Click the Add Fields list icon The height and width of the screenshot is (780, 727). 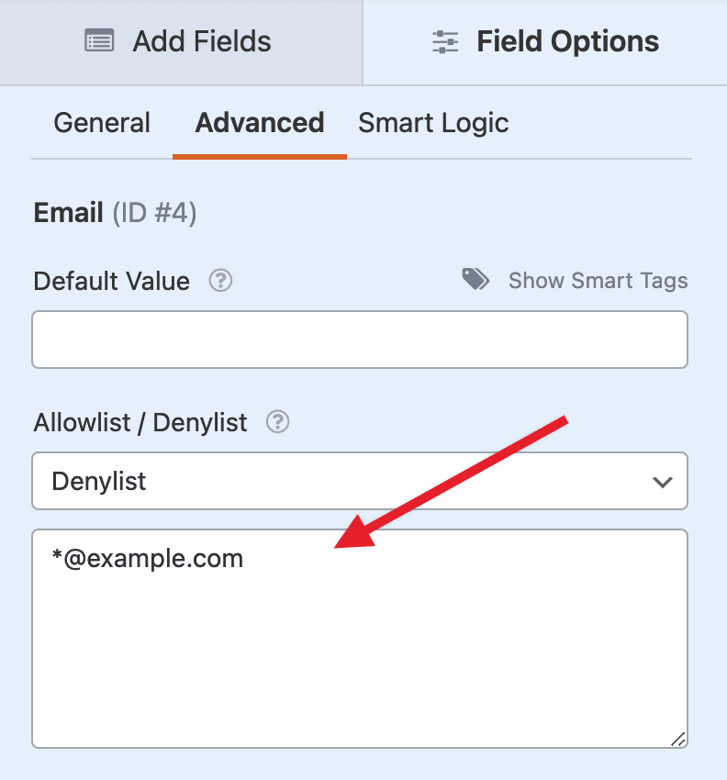coord(99,40)
